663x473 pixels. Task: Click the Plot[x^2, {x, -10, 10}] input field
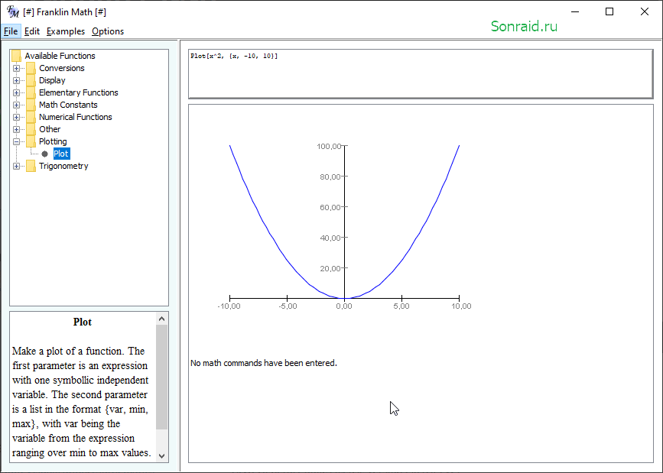coord(421,74)
